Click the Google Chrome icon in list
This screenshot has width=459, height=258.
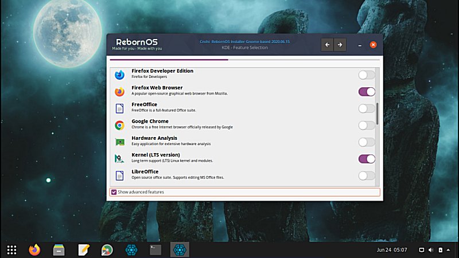pyautogui.click(x=119, y=125)
